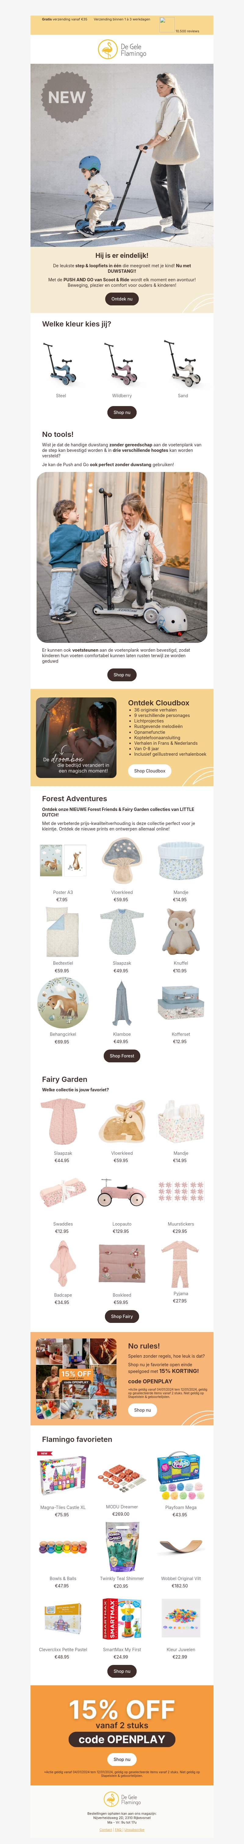Click the Ontdek nu button
Viewport: 244px width, 1844px height.
point(122,298)
